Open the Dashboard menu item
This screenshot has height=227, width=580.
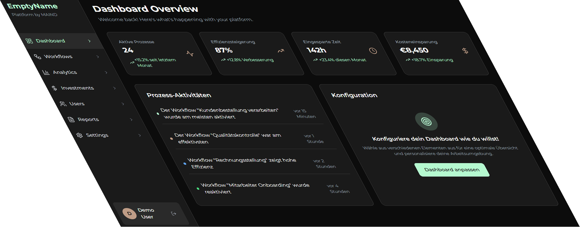(x=50, y=41)
